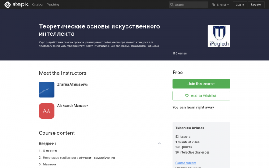Screen dimensions: 269x168
Task: Click the course description paragraph under the title
Action: [99, 44]
